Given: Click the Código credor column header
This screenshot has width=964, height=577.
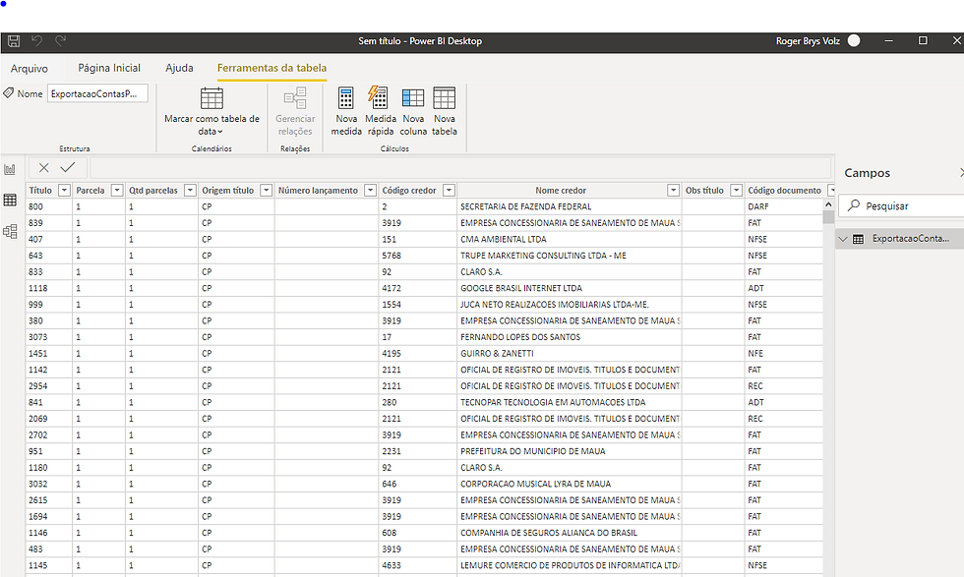Looking at the screenshot, I should (409, 191).
